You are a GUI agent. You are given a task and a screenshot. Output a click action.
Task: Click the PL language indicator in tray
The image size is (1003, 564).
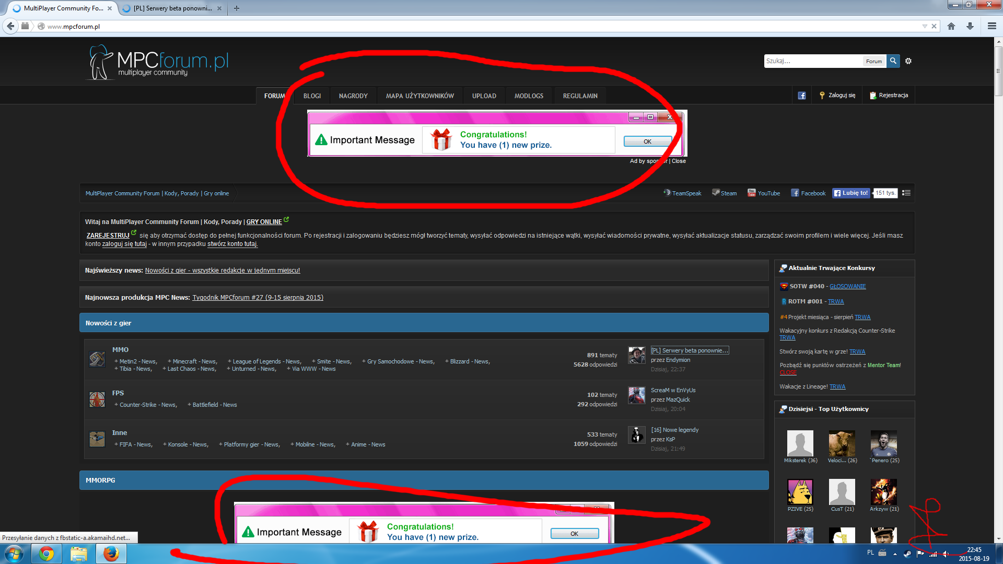(870, 553)
